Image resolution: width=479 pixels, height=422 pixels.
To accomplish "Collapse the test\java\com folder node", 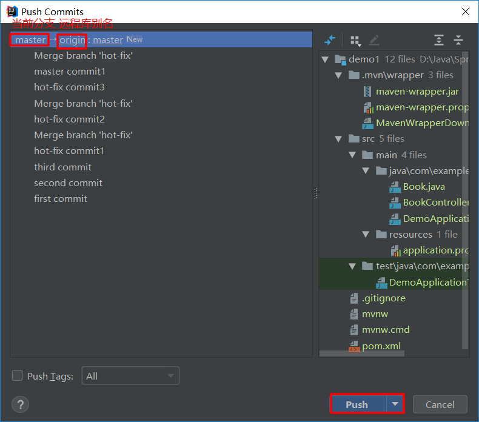I will pos(352,266).
